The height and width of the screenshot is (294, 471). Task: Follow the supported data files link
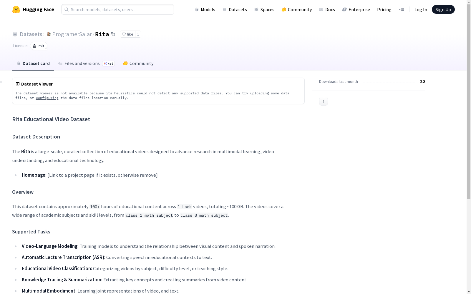[x=201, y=93]
